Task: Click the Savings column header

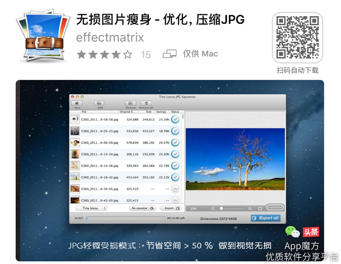Action: pos(161,112)
